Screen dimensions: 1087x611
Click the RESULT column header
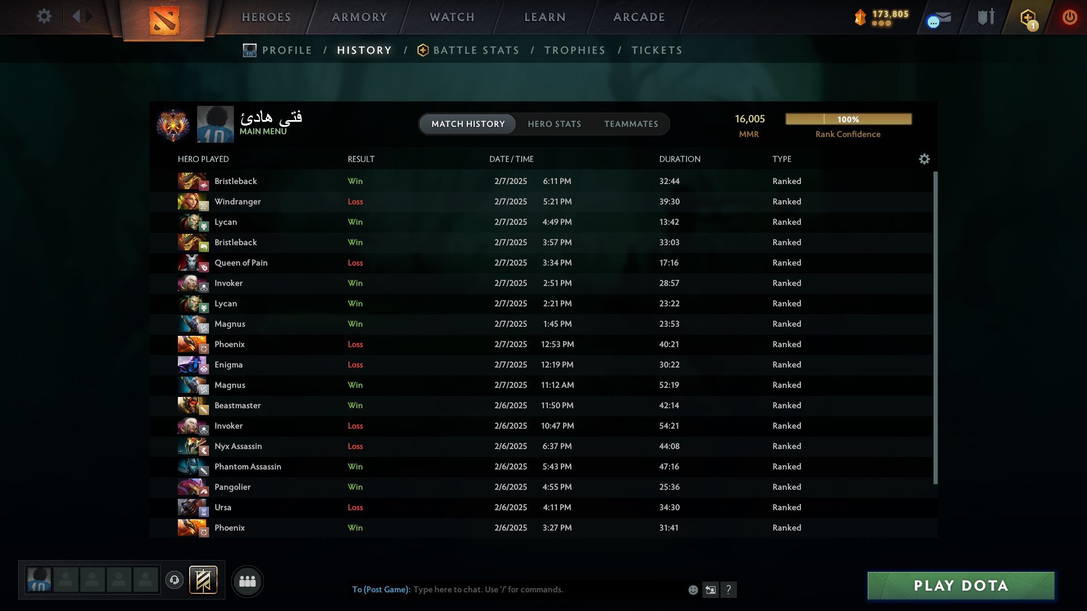click(x=361, y=159)
